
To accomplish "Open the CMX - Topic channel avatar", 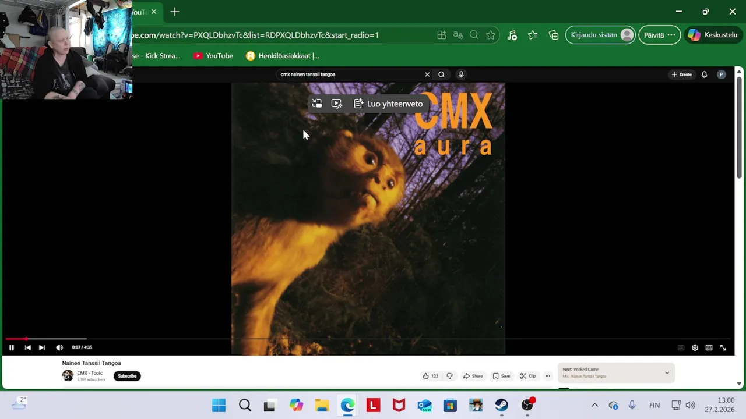I will point(68,376).
